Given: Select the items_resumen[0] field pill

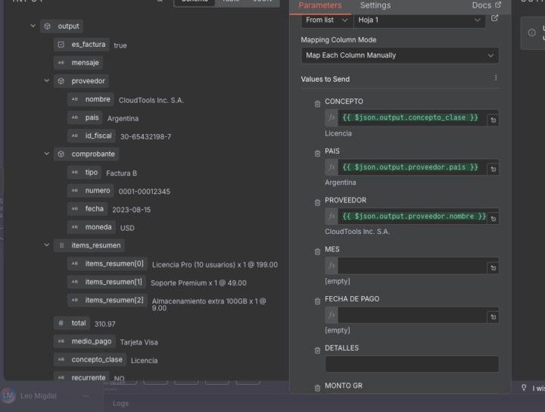Looking at the screenshot, I should (107, 264).
